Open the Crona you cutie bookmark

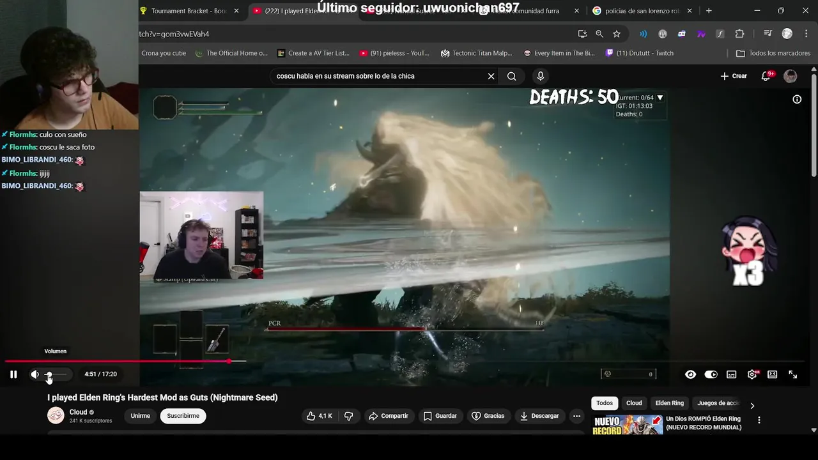point(164,53)
